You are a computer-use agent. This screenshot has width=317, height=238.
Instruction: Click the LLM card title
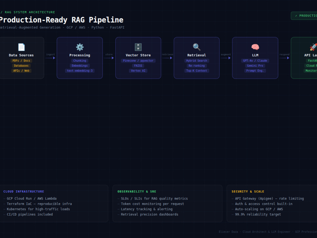255,55
